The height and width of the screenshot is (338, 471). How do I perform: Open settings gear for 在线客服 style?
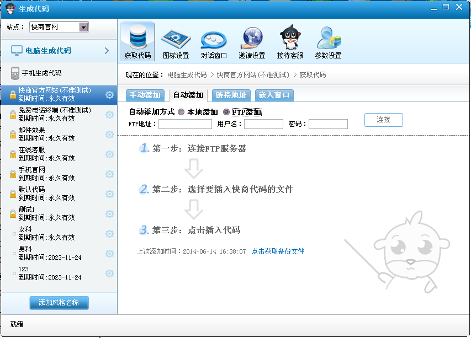pos(109,154)
